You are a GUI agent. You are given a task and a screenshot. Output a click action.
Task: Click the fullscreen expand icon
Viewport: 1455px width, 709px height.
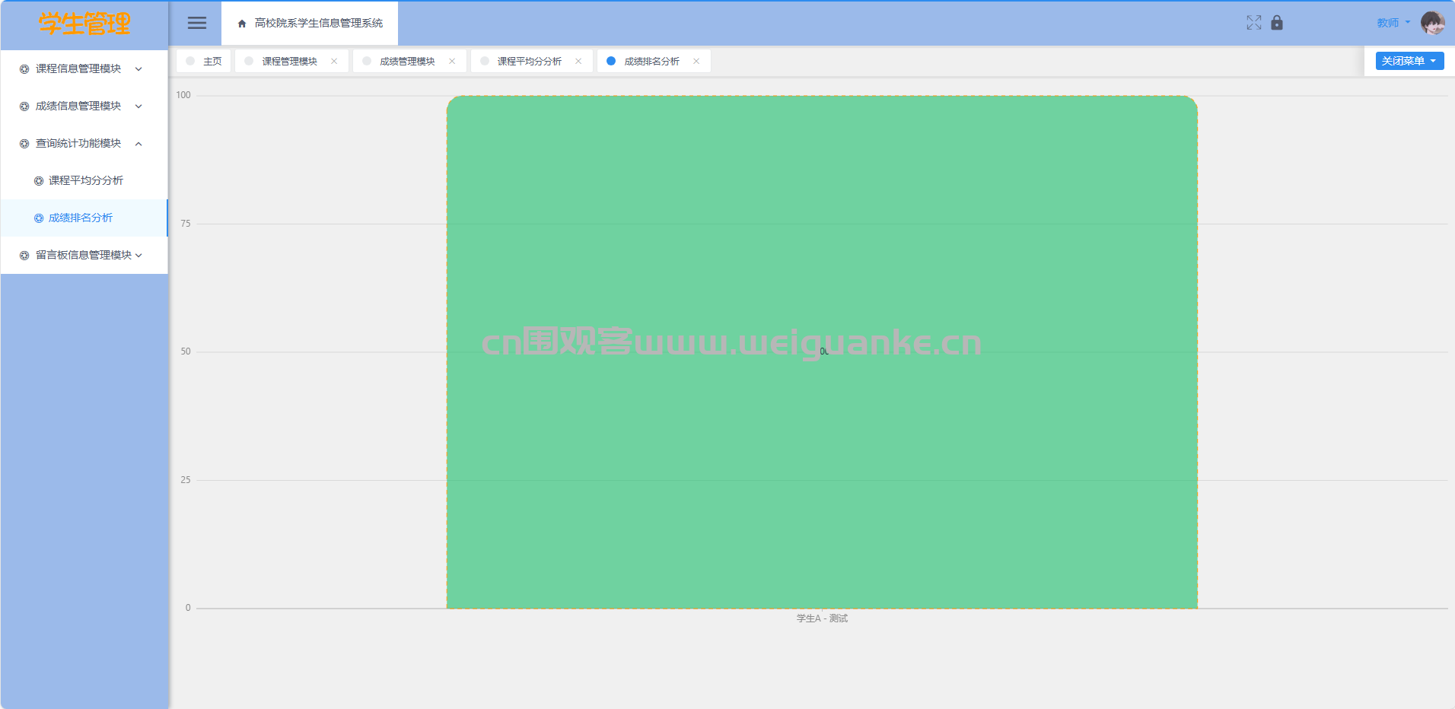[x=1253, y=23]
